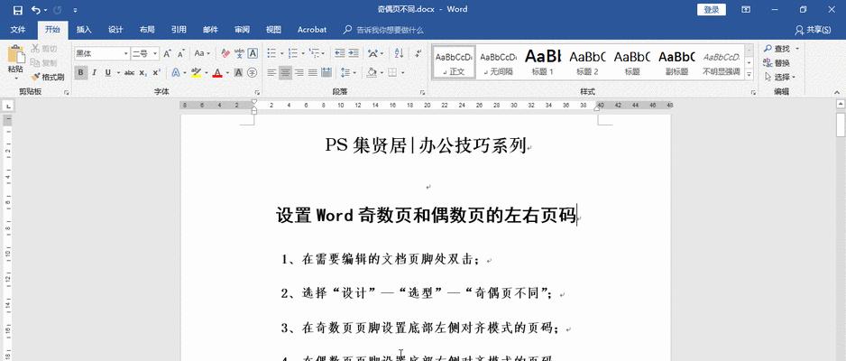Viewport: 846px width, 361px height.
Task: Open the phonetic guide (wén) tool
Action: 239,53
